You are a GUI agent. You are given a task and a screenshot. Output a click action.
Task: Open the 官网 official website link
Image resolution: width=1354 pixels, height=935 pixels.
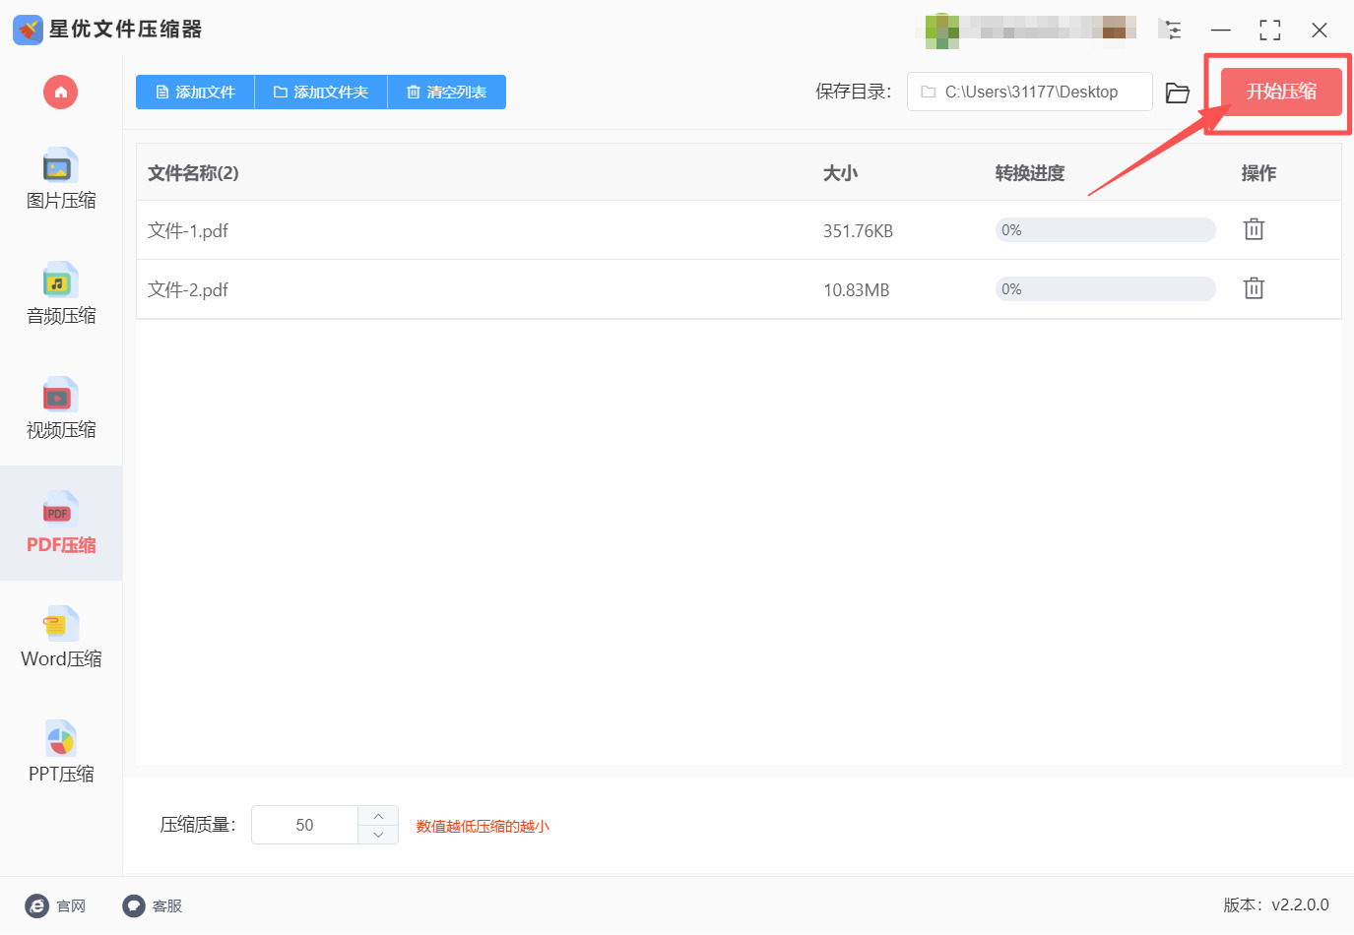pos(56,905)
